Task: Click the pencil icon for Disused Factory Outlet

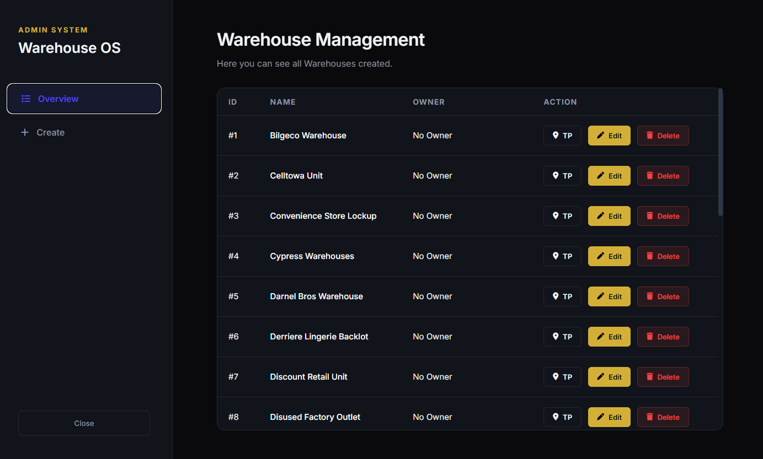Action: (601, 417)
